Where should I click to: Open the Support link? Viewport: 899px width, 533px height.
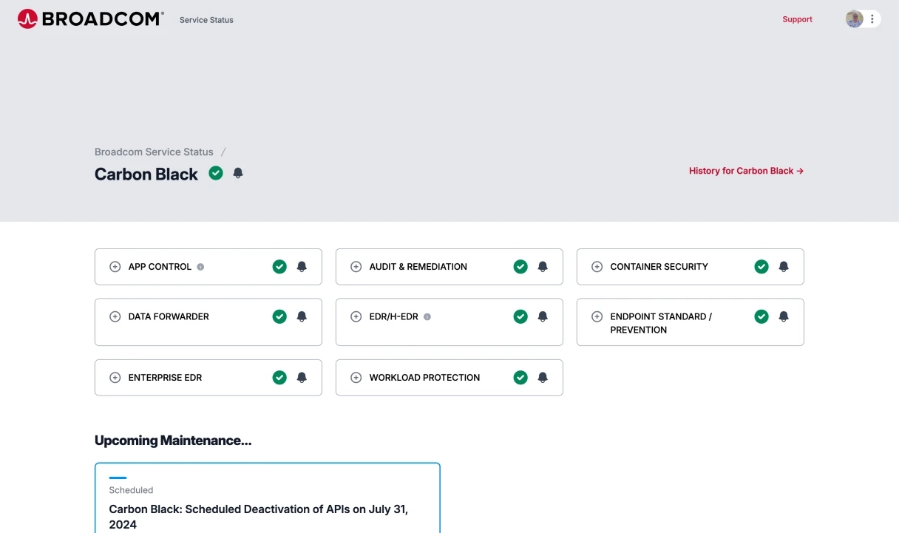tap(797, 20)
